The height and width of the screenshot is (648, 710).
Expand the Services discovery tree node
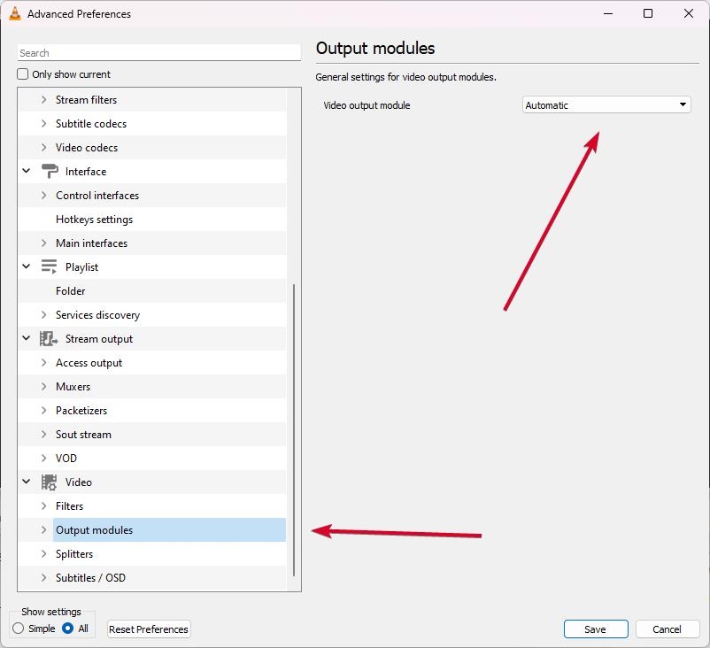tap(44, 315)
